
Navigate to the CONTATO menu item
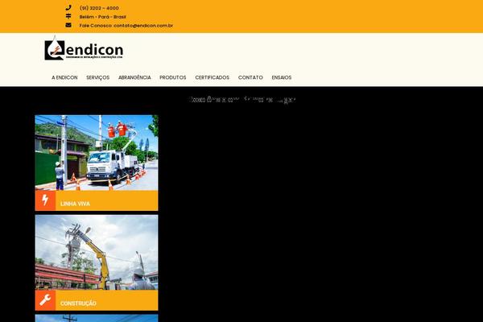click(250, 77)
